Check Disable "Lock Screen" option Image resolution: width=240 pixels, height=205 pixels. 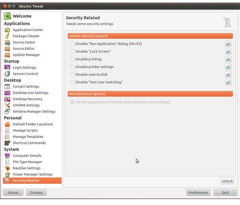(72, 51)
